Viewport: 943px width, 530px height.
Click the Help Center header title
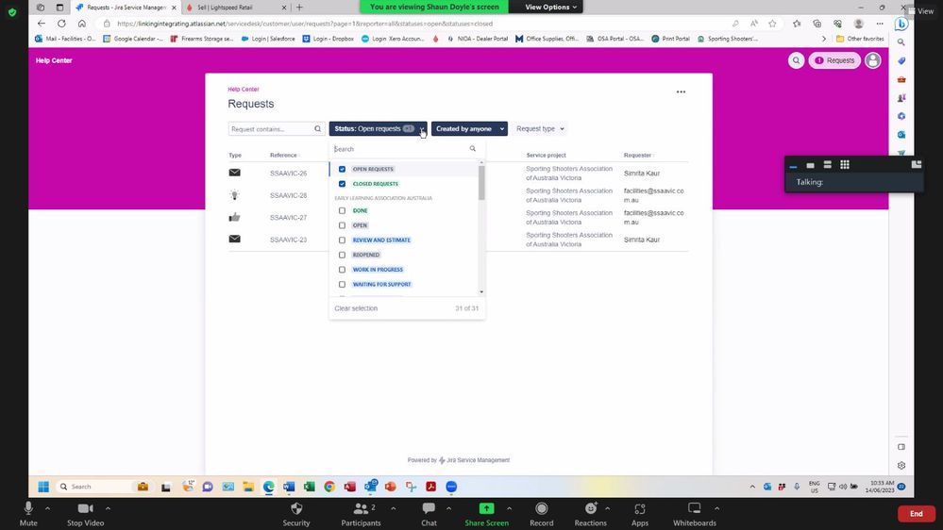(54, 60)
